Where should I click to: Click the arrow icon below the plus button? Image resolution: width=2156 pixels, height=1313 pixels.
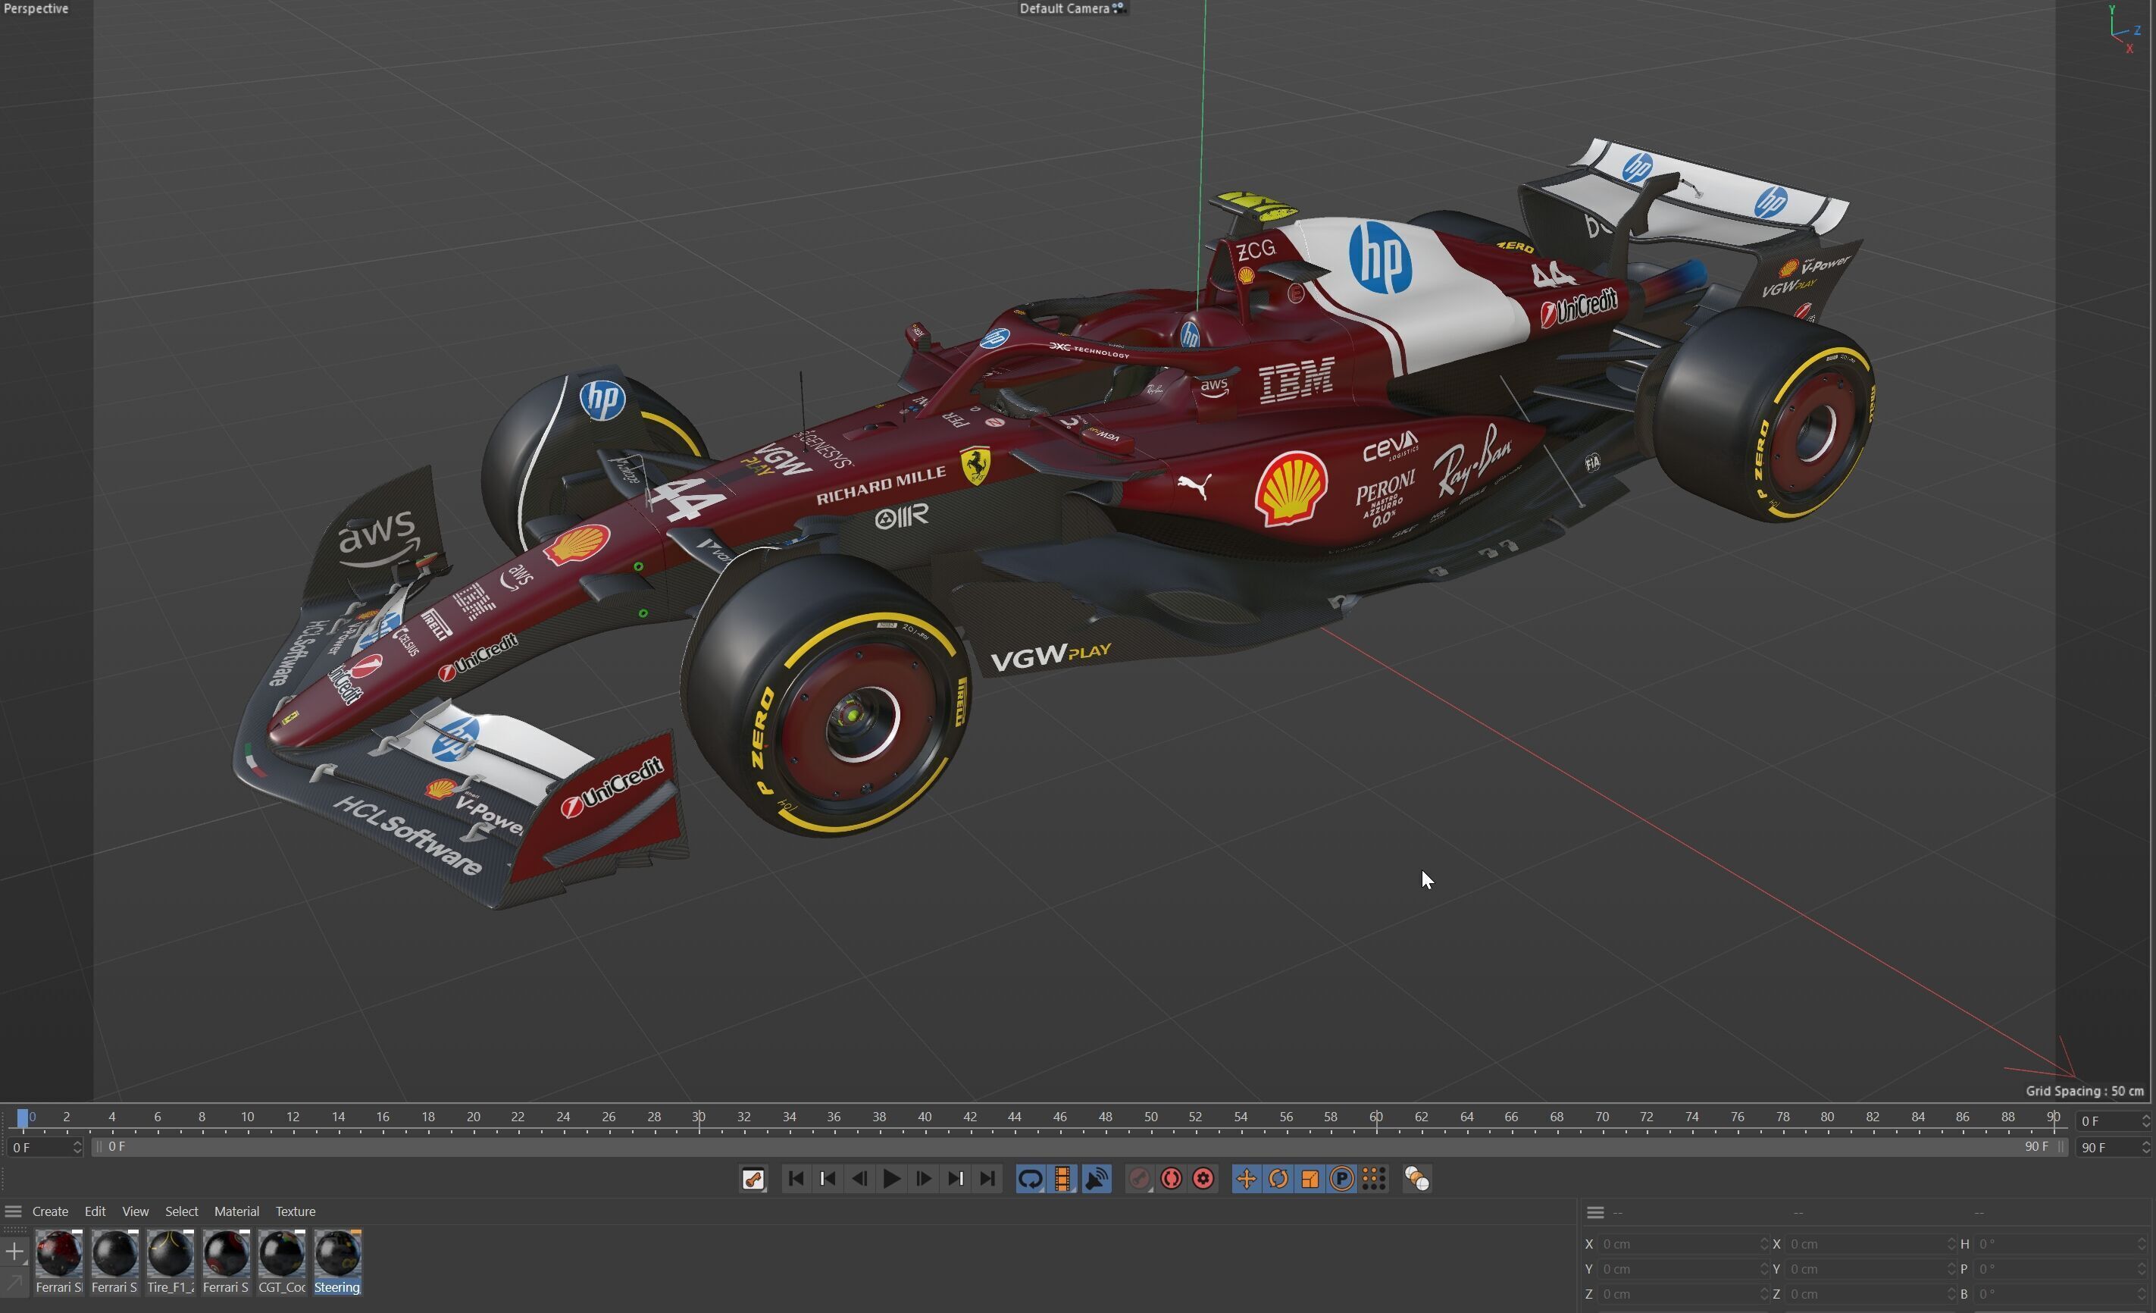[x=14, y=1283]
